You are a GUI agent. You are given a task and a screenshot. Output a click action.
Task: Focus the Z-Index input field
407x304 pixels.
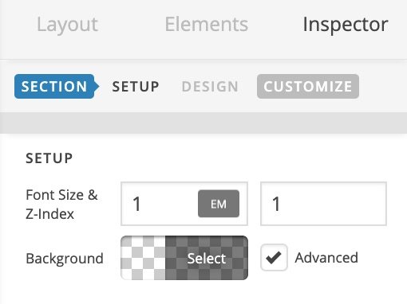click(x=323, y=204)
